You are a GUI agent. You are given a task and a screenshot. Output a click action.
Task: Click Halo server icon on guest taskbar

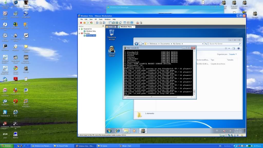click(x=143, y=131)
